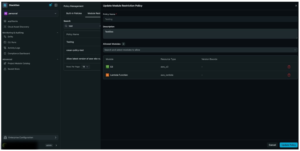Open the Secret Store link
The height and width of the screenshot is (151, 300).
[x=13, y=69]
